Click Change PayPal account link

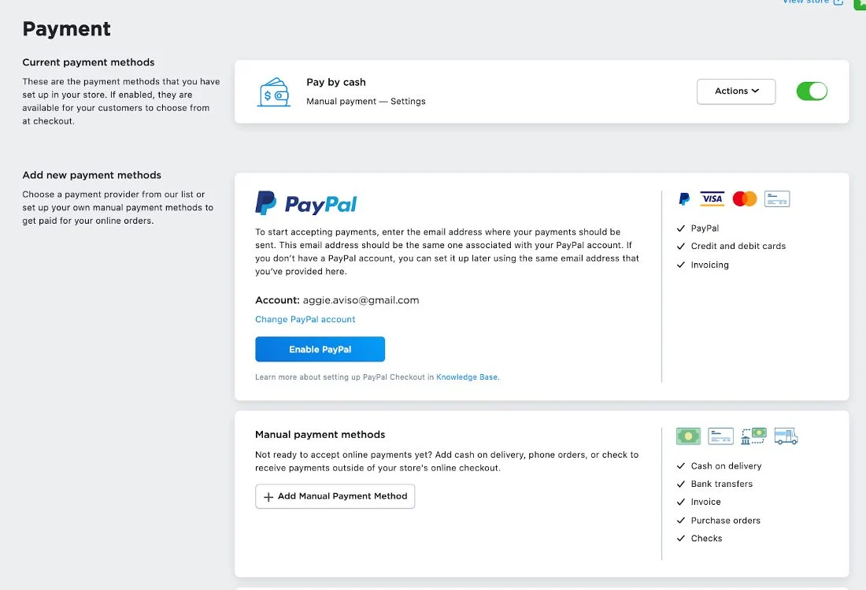305,319
